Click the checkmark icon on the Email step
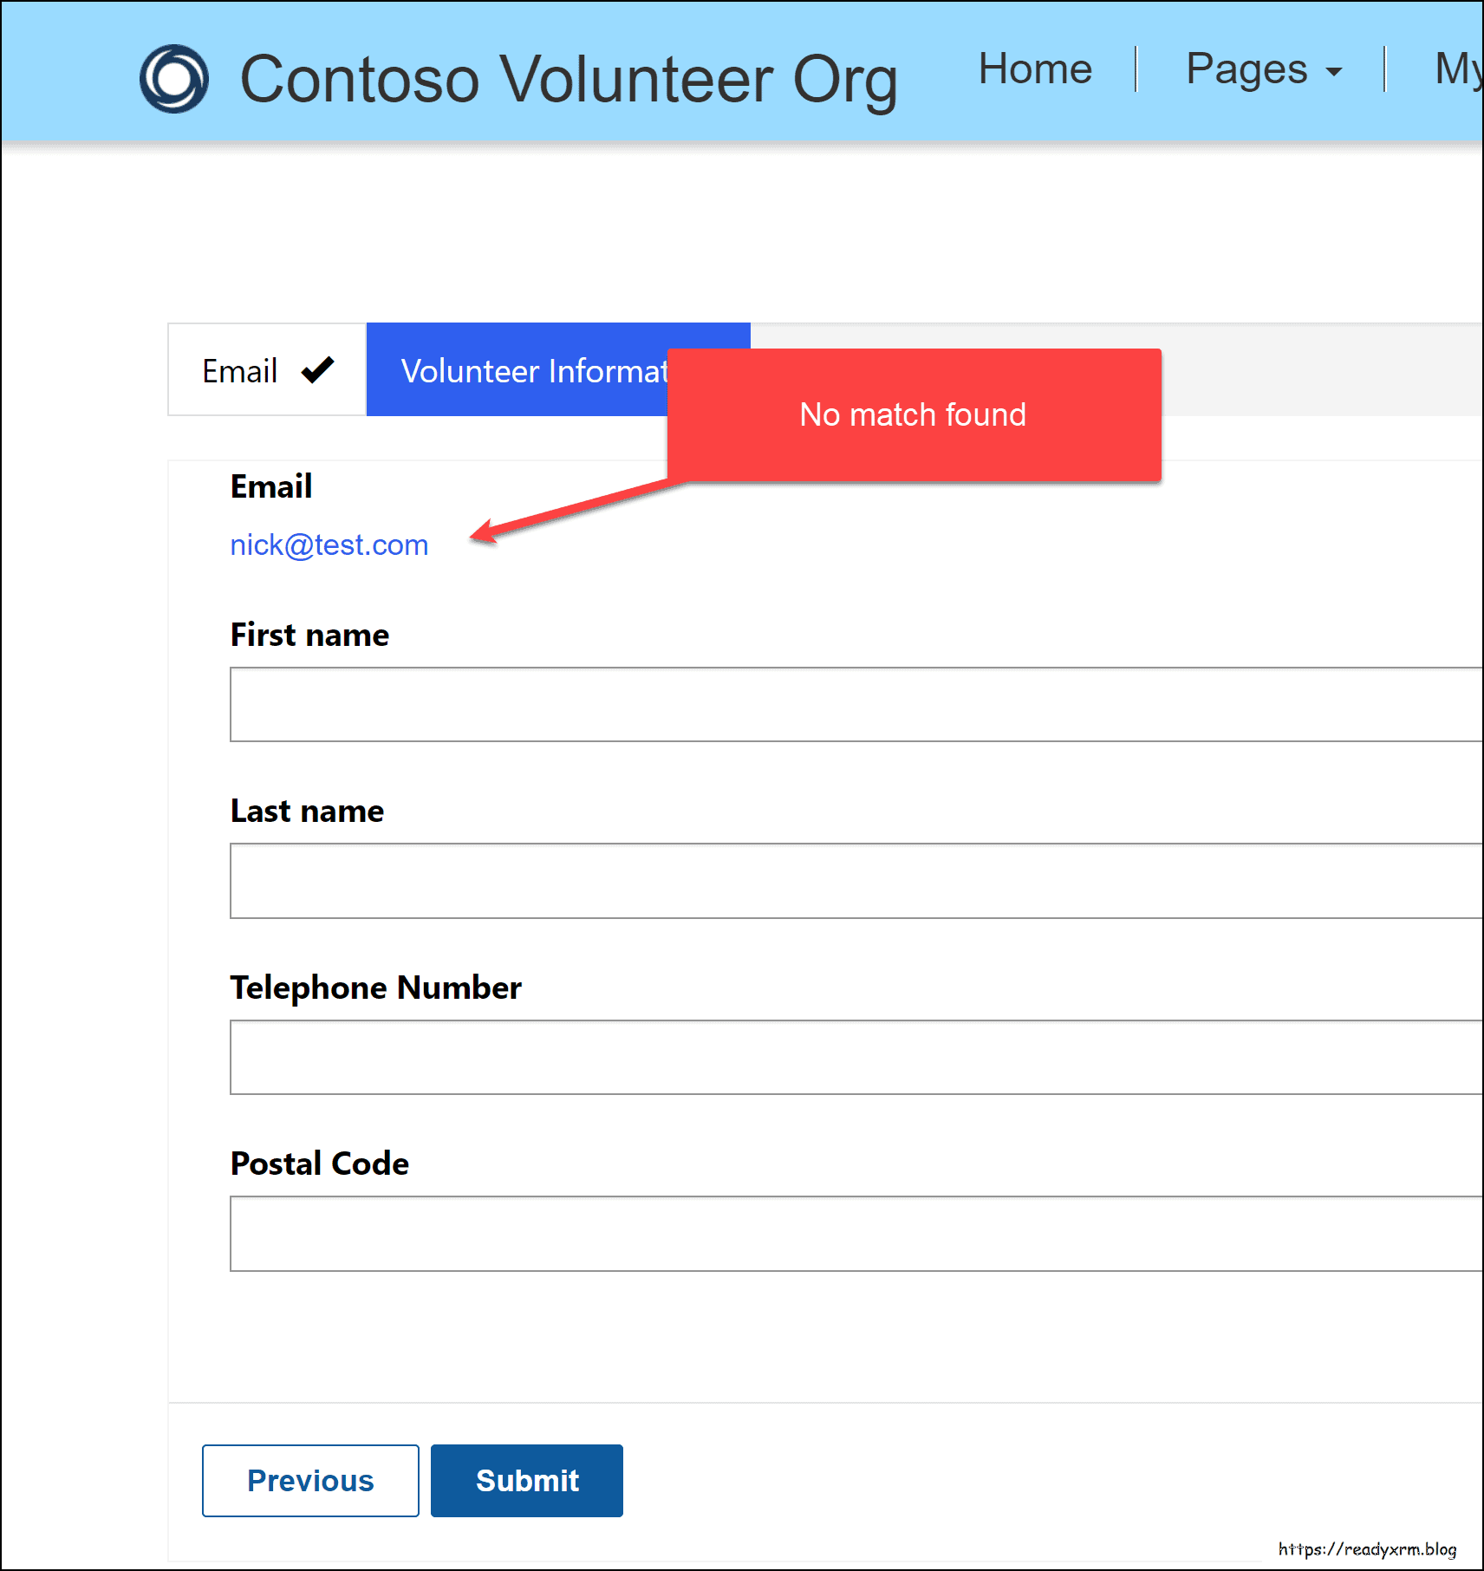The height and width of the screenshot is (1571, 1484). click(x=317, y=370)
